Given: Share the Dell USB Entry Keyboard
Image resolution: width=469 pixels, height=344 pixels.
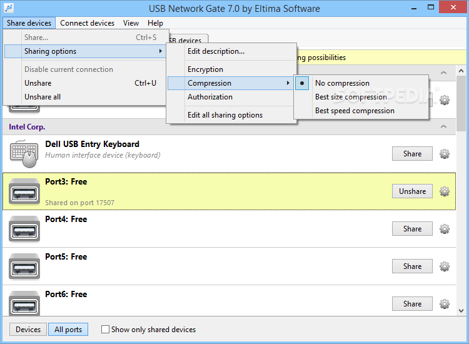Looking at the screenshot, I should click(412, 154).
